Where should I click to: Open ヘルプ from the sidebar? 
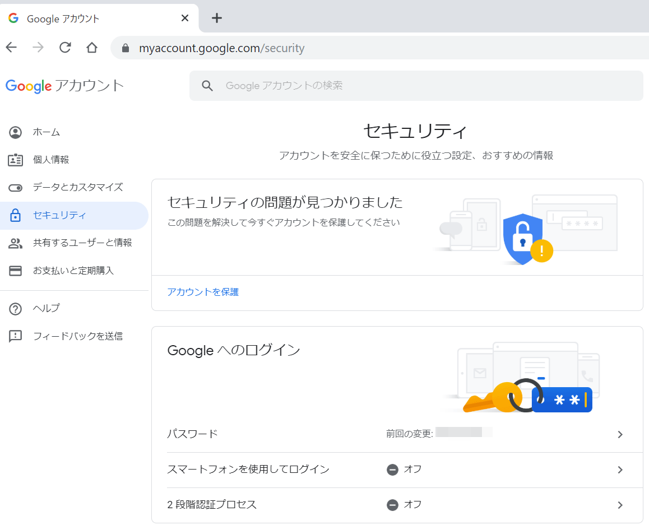[x=74, y=308]
